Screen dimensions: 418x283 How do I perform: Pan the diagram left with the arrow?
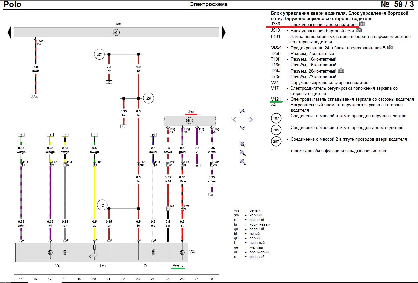tap(234, 119)
